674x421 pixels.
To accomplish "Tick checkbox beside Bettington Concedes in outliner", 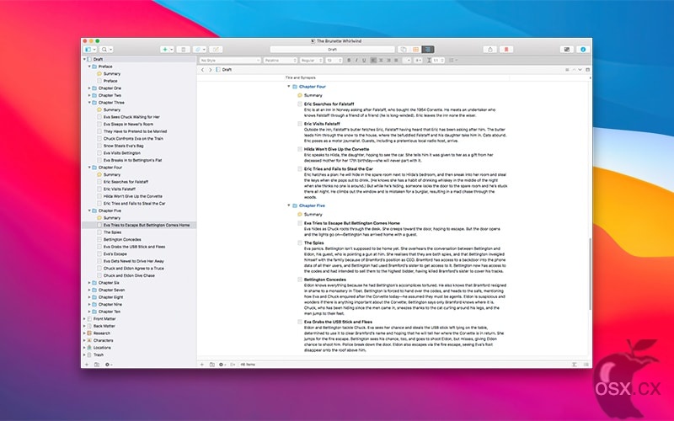I will (x=300, y=280).
